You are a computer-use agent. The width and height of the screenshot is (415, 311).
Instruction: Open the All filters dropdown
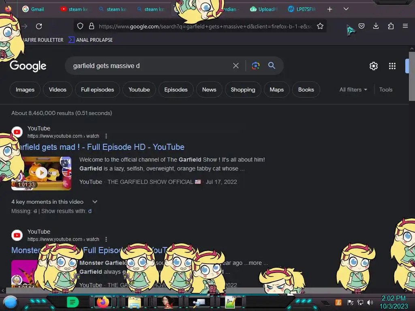pyautogui.click(x=353, y=89)
